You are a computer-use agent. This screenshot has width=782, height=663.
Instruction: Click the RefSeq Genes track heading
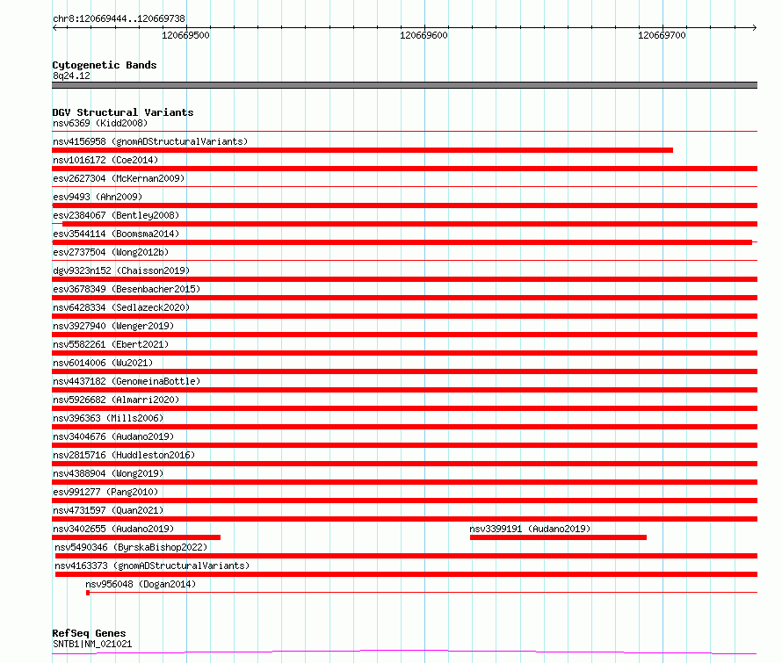(89, 633)
